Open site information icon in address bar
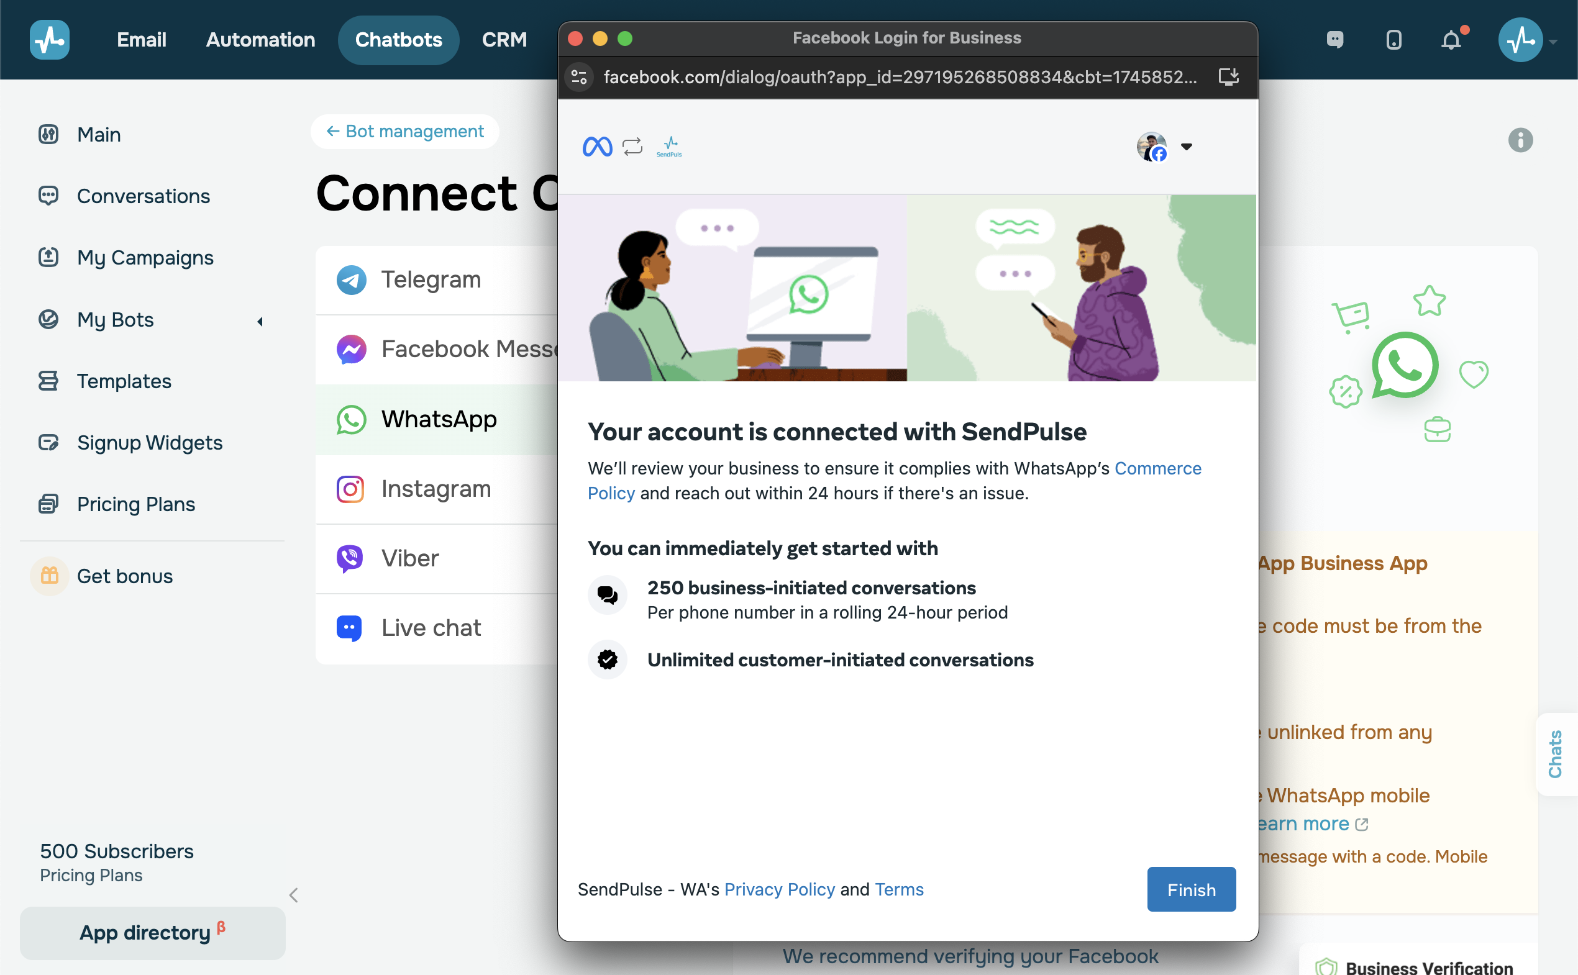 [580, 78]
